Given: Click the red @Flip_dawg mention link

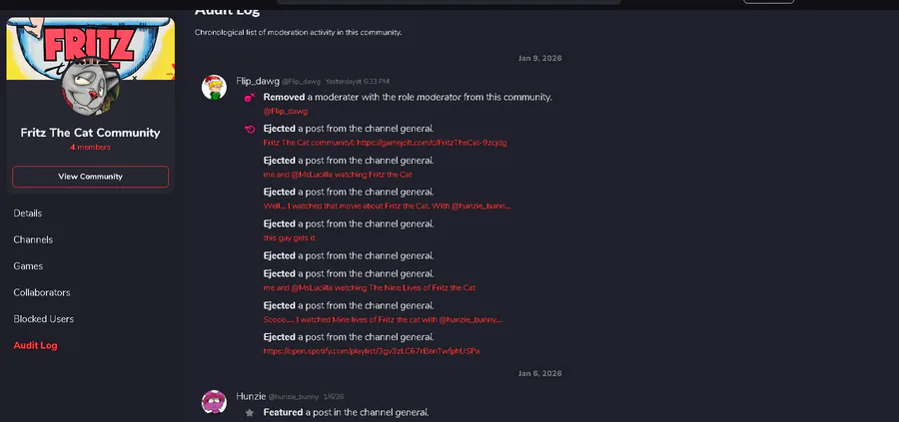Looking at the screenshot, I should [x=285, y=111].
